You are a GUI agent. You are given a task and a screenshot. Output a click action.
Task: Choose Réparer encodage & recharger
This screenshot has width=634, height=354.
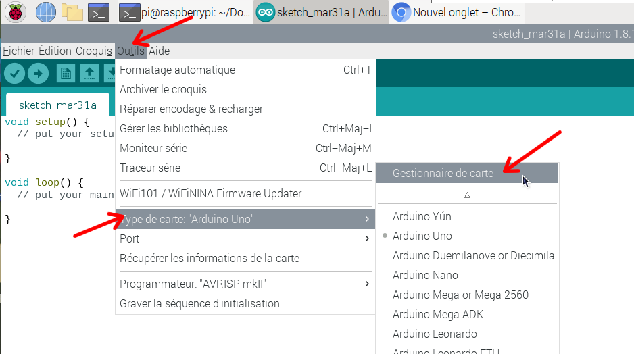pyautogui.click(x=245, y=109)
